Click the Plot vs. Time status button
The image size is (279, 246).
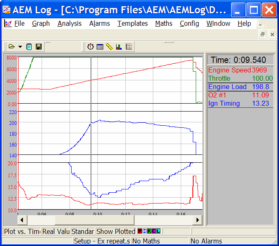pyautogui.click(x=22, y=231)
